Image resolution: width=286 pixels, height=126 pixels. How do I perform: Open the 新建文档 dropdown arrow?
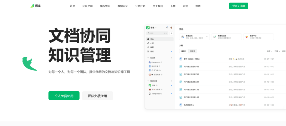point(207,37)
